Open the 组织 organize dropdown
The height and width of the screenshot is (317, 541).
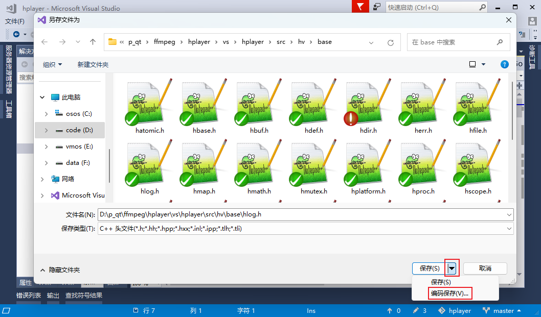pos(52,64)
